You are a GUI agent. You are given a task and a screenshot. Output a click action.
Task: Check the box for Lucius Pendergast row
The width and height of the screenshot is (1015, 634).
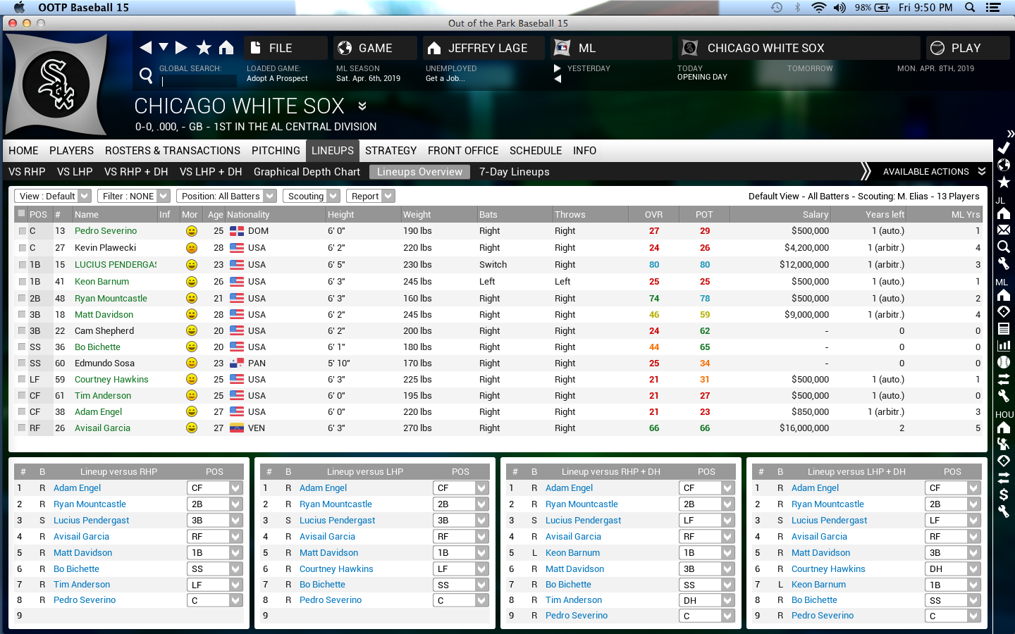click(x=22, y=265)
